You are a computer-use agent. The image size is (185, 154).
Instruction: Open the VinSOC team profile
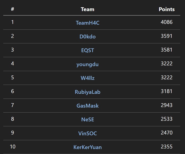click(x=87, y=133)
